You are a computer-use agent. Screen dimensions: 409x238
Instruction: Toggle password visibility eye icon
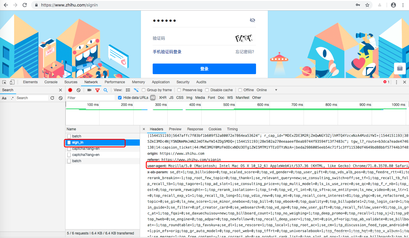click(252, 20)
